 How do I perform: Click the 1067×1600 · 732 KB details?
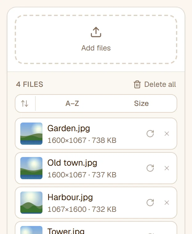tap(82, 209)
